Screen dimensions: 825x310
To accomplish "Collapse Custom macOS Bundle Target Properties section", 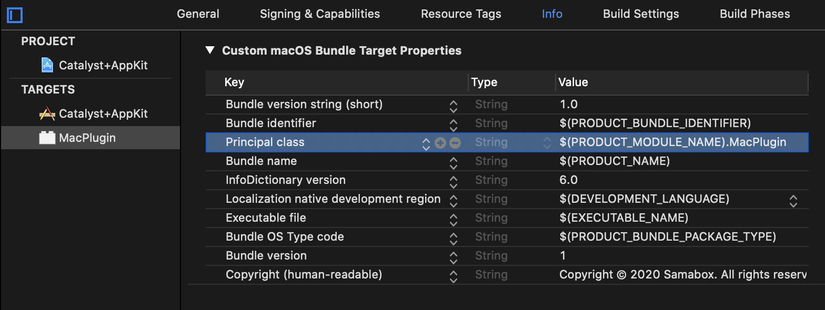I will pyautogui.click(x=210, y=50).
